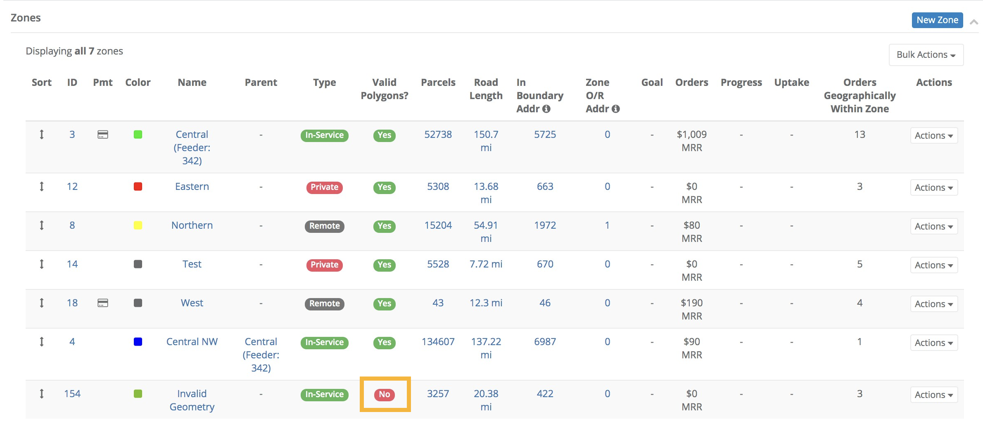Open the Northern zone link
Image resolution: width=983 pixels, height=431 pixels.
coord(192,225)
